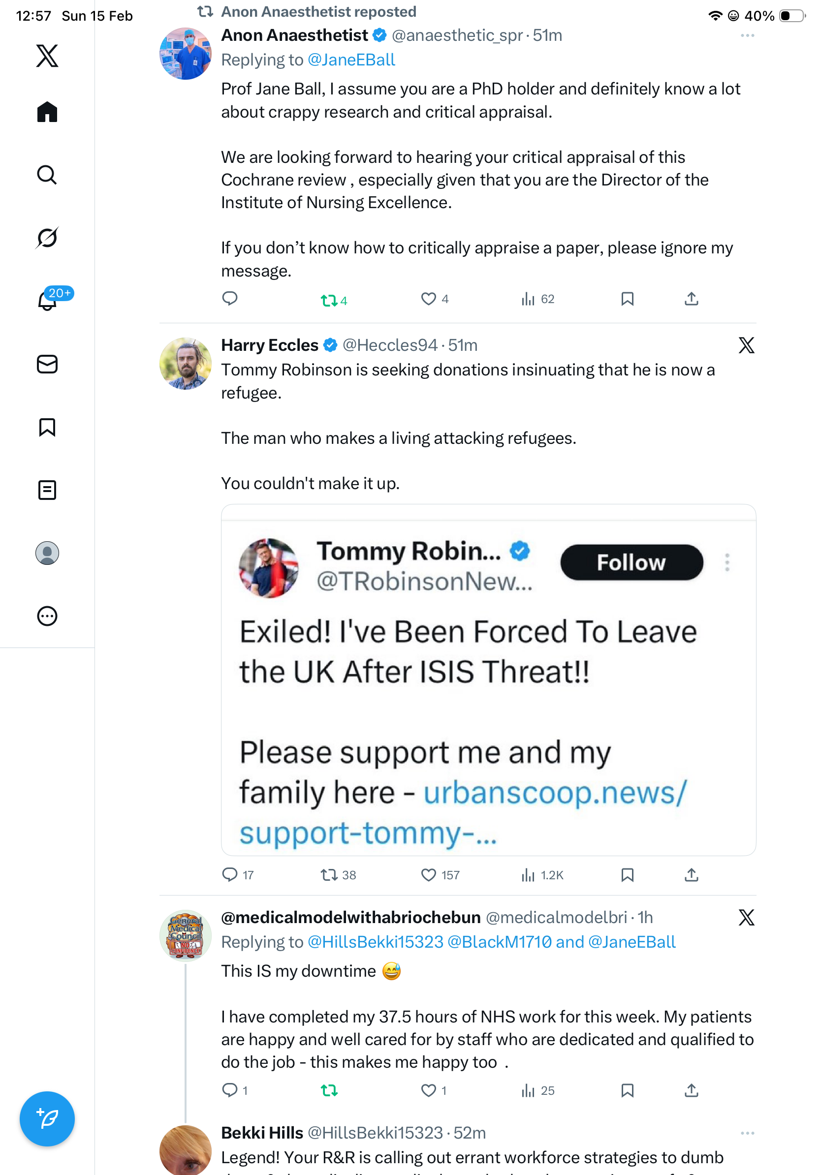Reply to Anon Anaesthetist's post
The width and height of the screenshot is (821, 1175).
coord(230,299)
